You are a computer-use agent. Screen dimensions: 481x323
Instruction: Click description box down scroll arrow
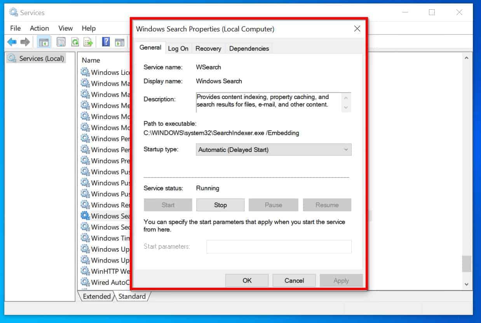click(x=346, y=107)
